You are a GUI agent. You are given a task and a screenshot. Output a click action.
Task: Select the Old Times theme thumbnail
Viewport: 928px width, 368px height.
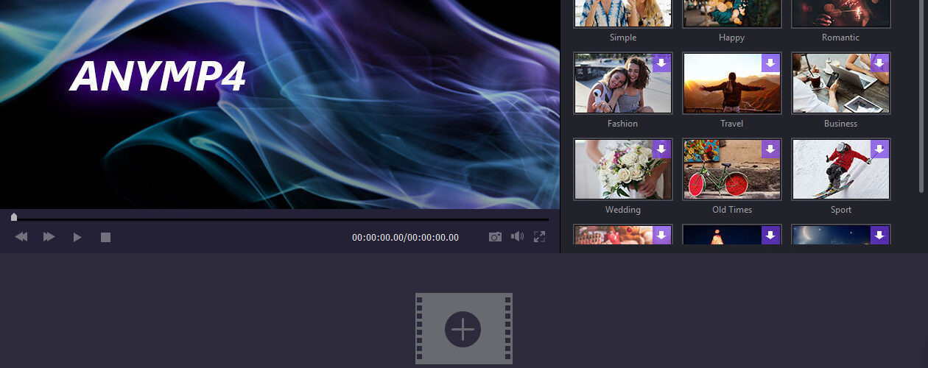[731, 169]
